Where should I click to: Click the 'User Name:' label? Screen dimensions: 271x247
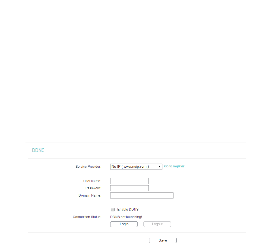92,181
